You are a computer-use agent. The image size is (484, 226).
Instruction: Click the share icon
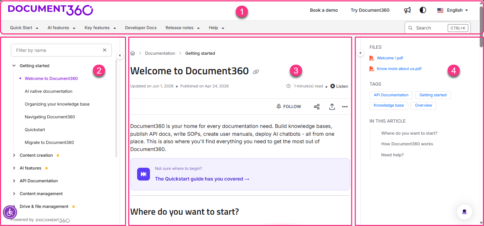pos(317,107)
